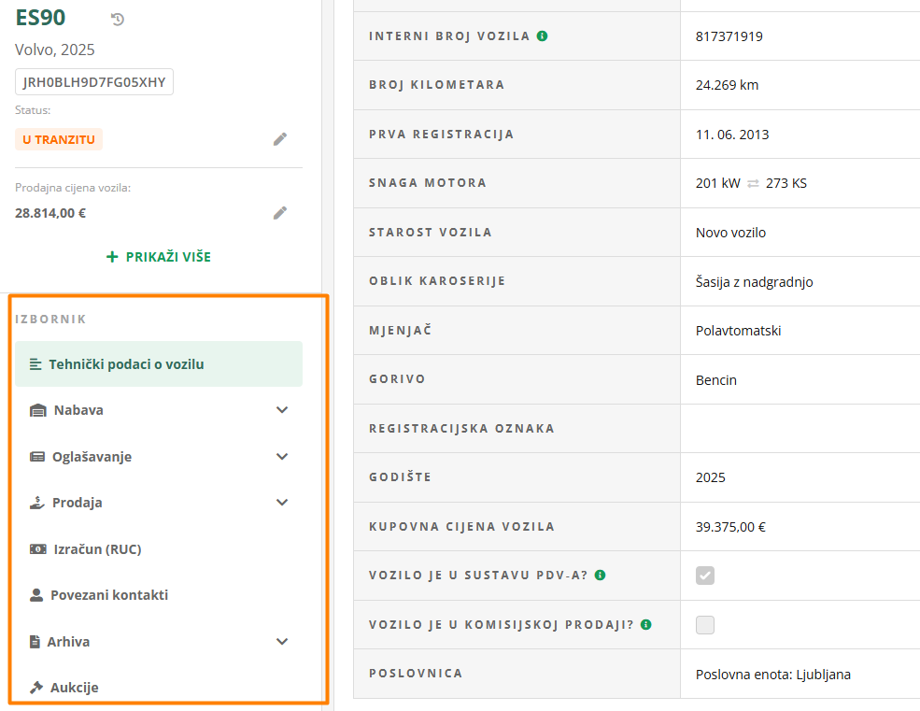Image resolution: width=920 pixels, height=711 pixels.
Task: Expand the Oglašavanje submenu chevron
Action: (282, 457)
